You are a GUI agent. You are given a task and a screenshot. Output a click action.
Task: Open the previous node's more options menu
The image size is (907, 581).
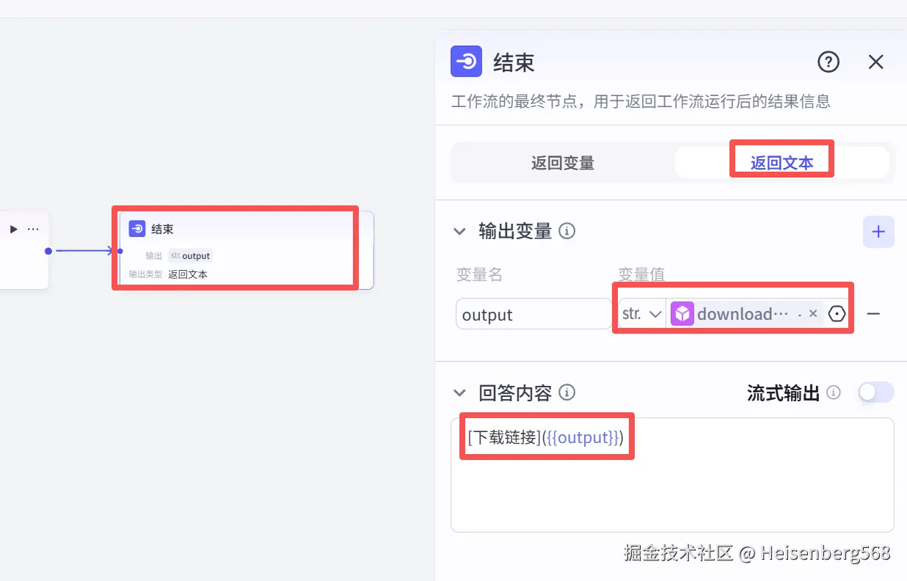coord(33,230)
